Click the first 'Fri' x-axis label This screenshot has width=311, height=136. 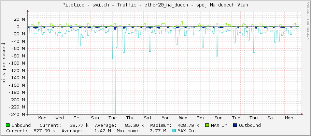click(x=77, y=118)
